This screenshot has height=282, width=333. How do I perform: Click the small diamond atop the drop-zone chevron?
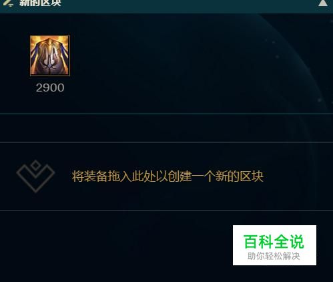coord(35,166)
